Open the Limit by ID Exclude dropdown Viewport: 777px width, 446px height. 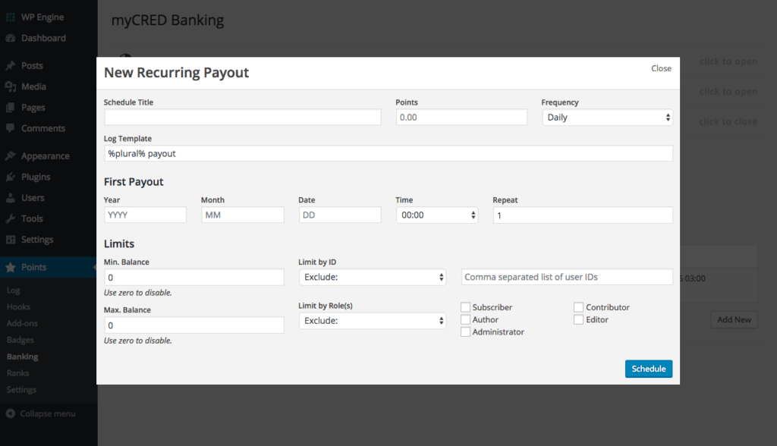373,277
